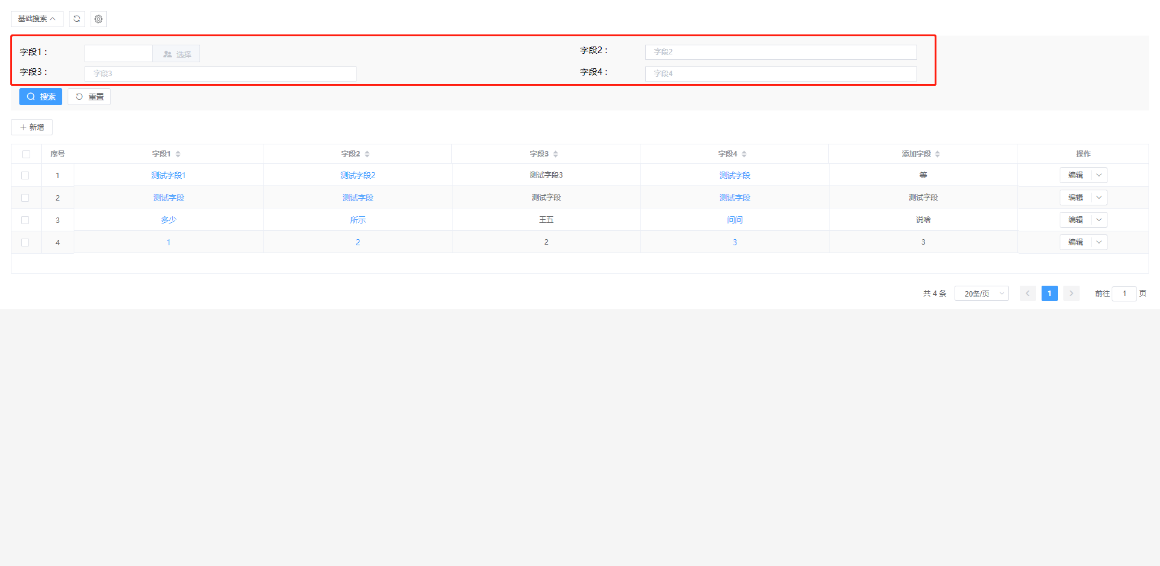Go to next page arrow

tap(1071, 294)
